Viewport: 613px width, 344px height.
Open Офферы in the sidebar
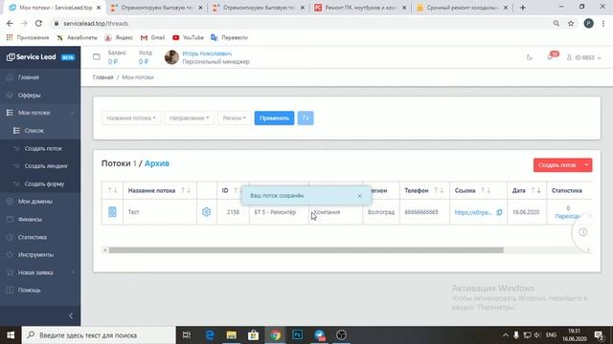29,96
